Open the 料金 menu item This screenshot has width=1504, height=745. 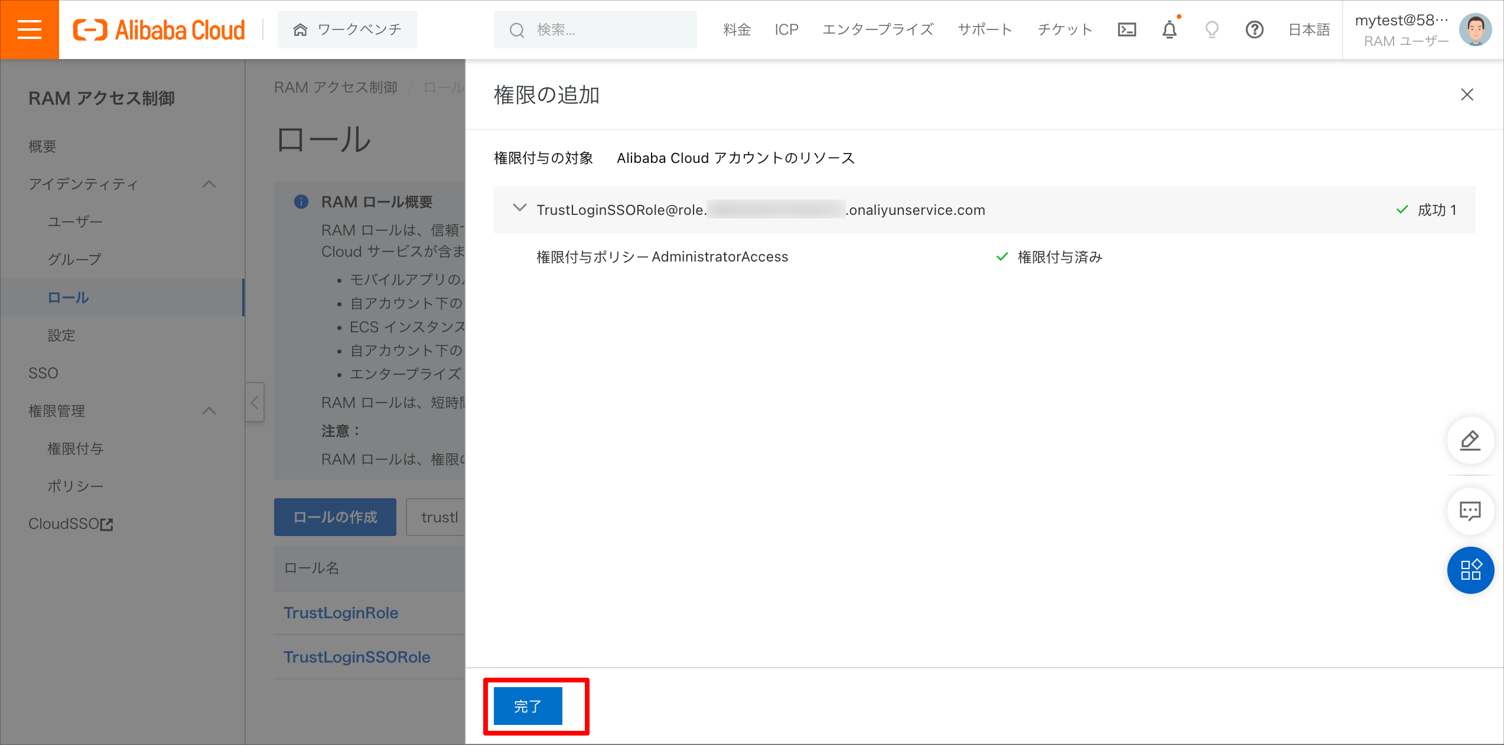pyautogui.click(x=737, y=30)
